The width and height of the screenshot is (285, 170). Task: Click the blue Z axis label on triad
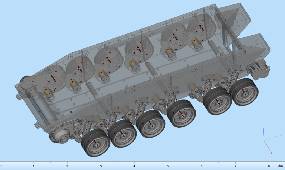point(264,129)
